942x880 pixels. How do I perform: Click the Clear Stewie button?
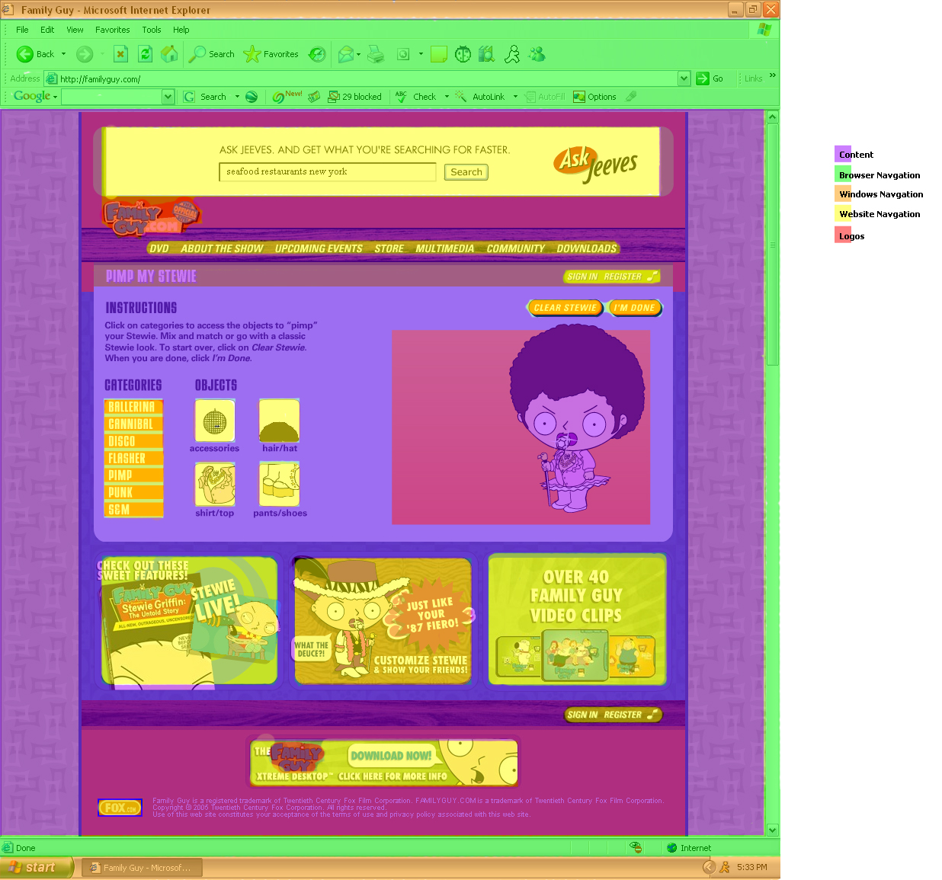[x=565, y=308]
